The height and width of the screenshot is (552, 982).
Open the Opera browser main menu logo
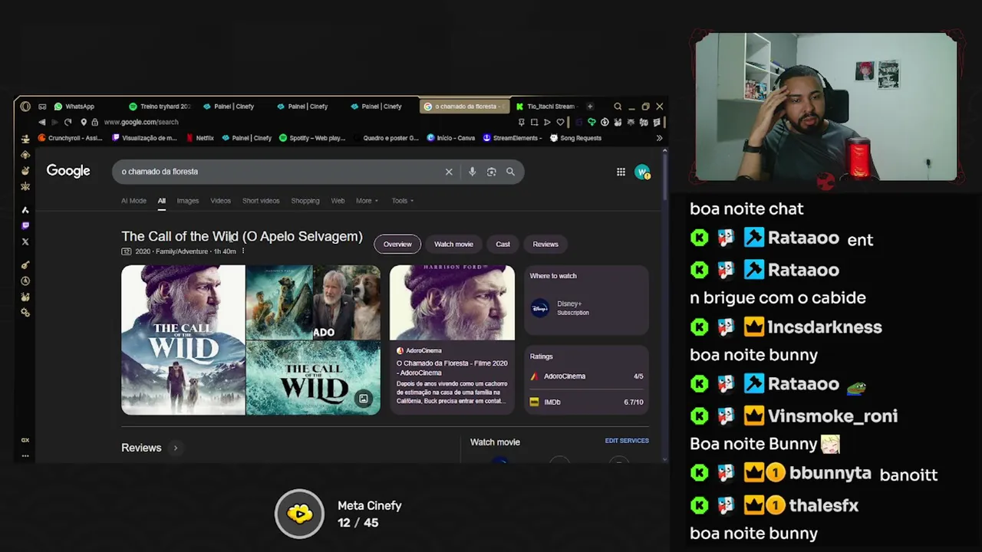point(25,107)
